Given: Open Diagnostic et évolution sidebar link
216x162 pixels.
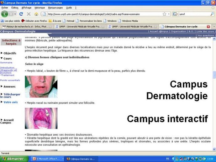Looking at the screenshot, I should [x=8, y=71].
